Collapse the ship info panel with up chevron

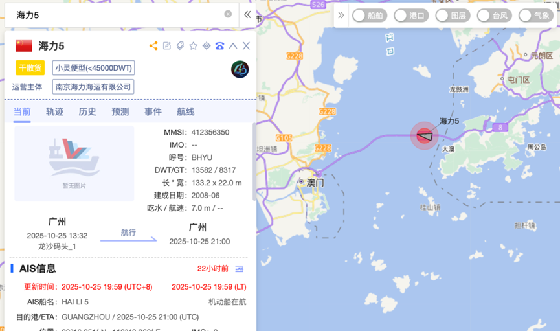point(233,46)
